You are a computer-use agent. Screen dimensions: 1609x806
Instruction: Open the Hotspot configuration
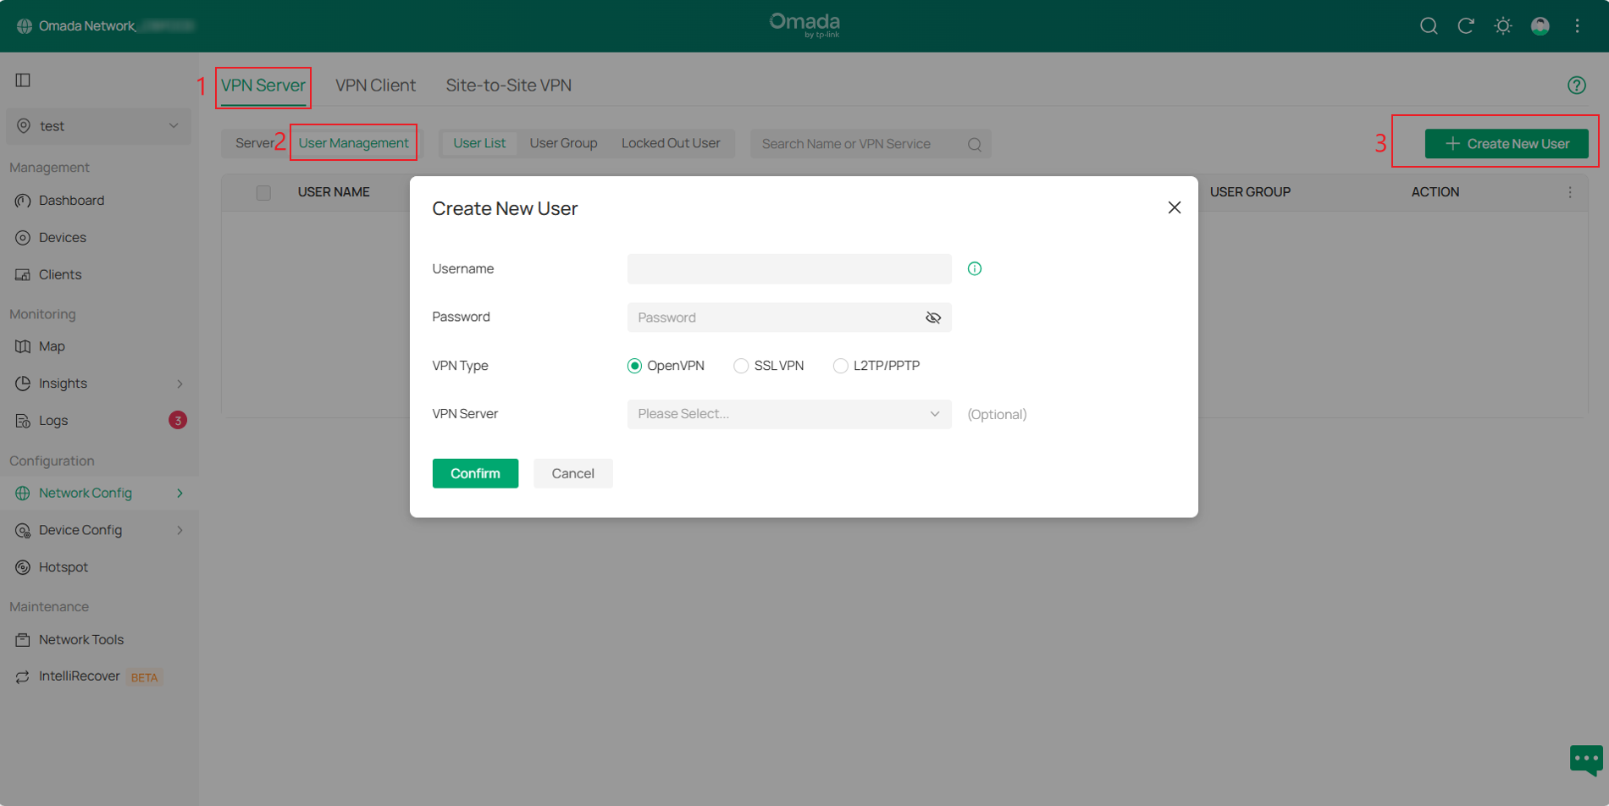[x=63, y=566]
